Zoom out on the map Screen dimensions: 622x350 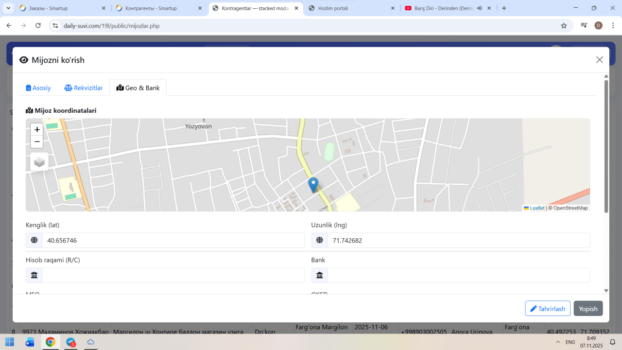point(37,142)
